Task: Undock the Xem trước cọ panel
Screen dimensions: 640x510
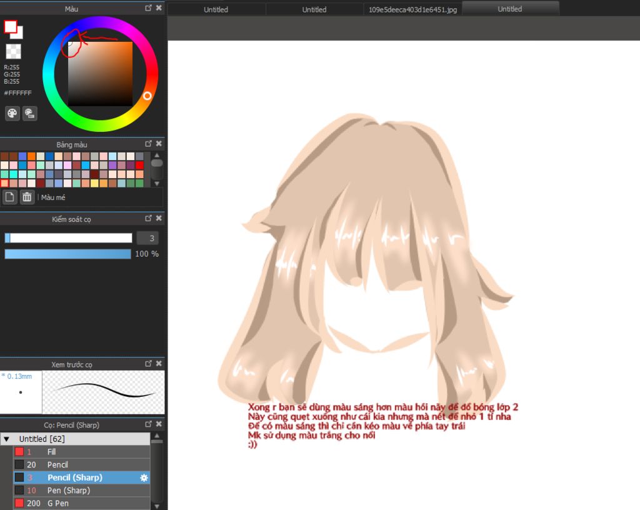Action: 148,364
